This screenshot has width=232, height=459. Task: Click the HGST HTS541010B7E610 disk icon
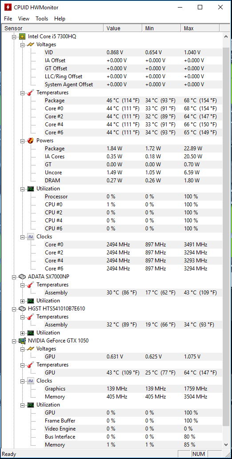coord(22,309)
